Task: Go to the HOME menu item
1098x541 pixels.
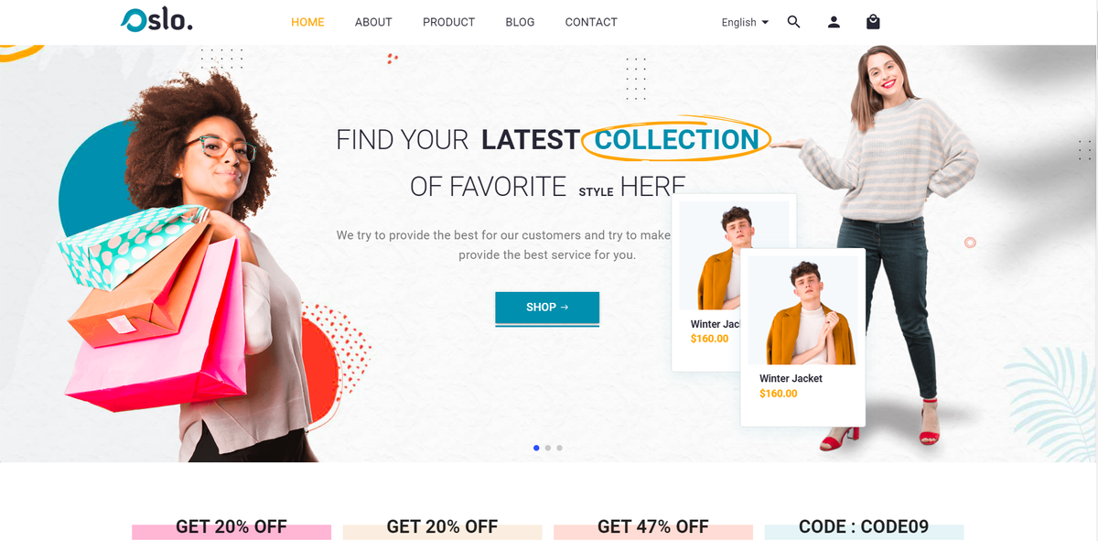Action: point(307,22)
